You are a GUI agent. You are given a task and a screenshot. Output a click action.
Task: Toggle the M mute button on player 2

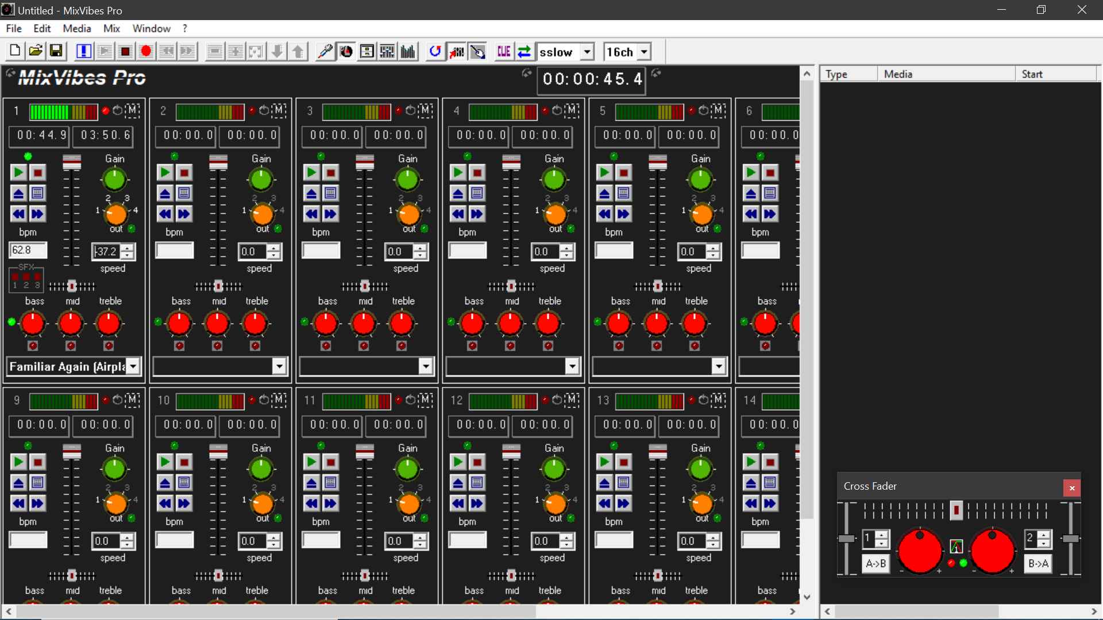(279, 110)
